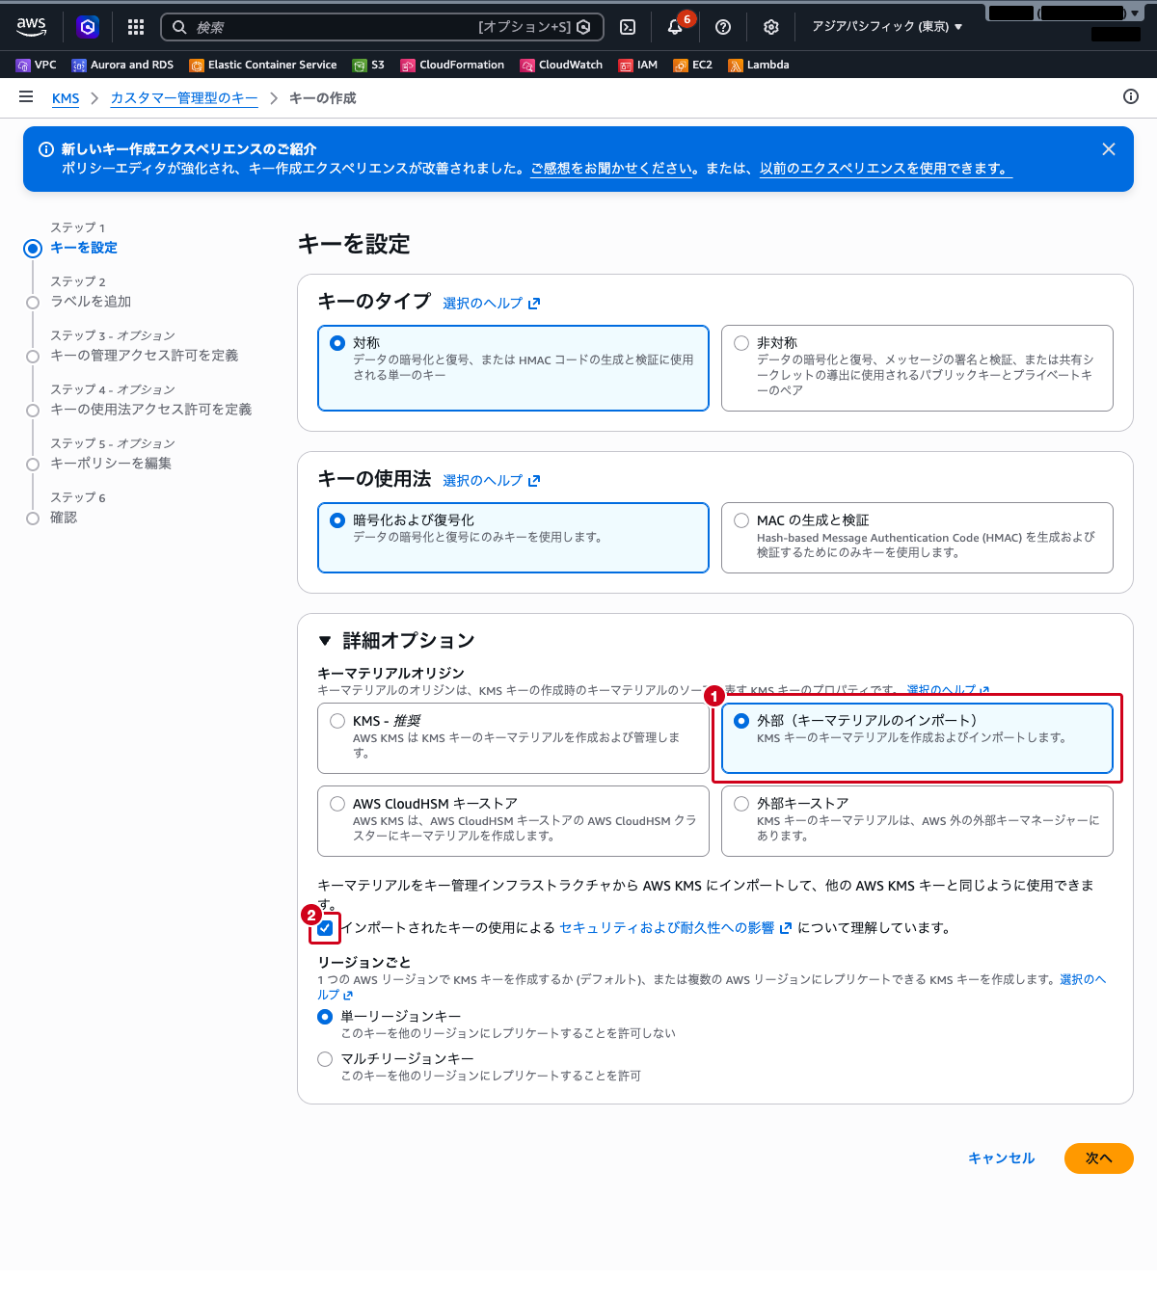1157x1304 pixels.
Task: Open the Amazon Q hexagon icon
Action: [x=88, y=27]
